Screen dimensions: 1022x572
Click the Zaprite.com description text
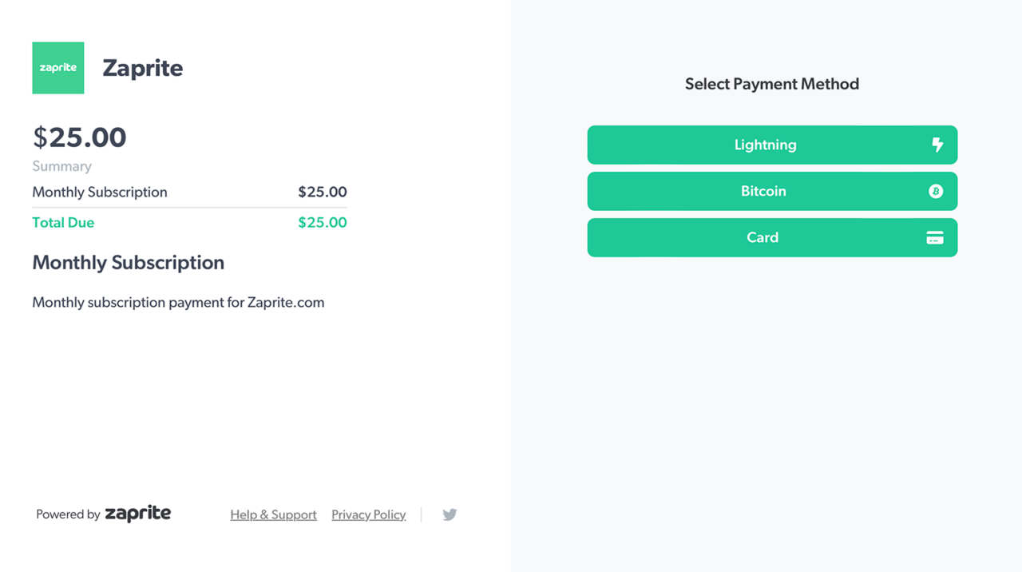(x=178, y=303)
